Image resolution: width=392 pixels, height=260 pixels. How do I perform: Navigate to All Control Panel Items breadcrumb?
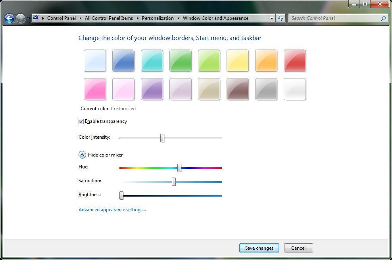(x=109, y=18)
